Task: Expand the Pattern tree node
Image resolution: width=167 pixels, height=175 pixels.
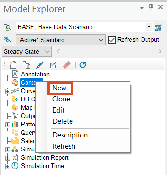Action: tap(7, 125)
